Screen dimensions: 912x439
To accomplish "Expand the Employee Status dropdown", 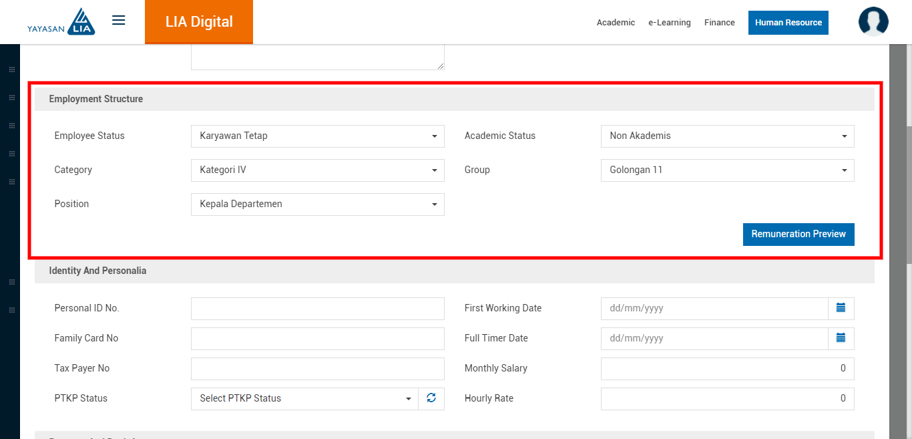I will point(317,136).
